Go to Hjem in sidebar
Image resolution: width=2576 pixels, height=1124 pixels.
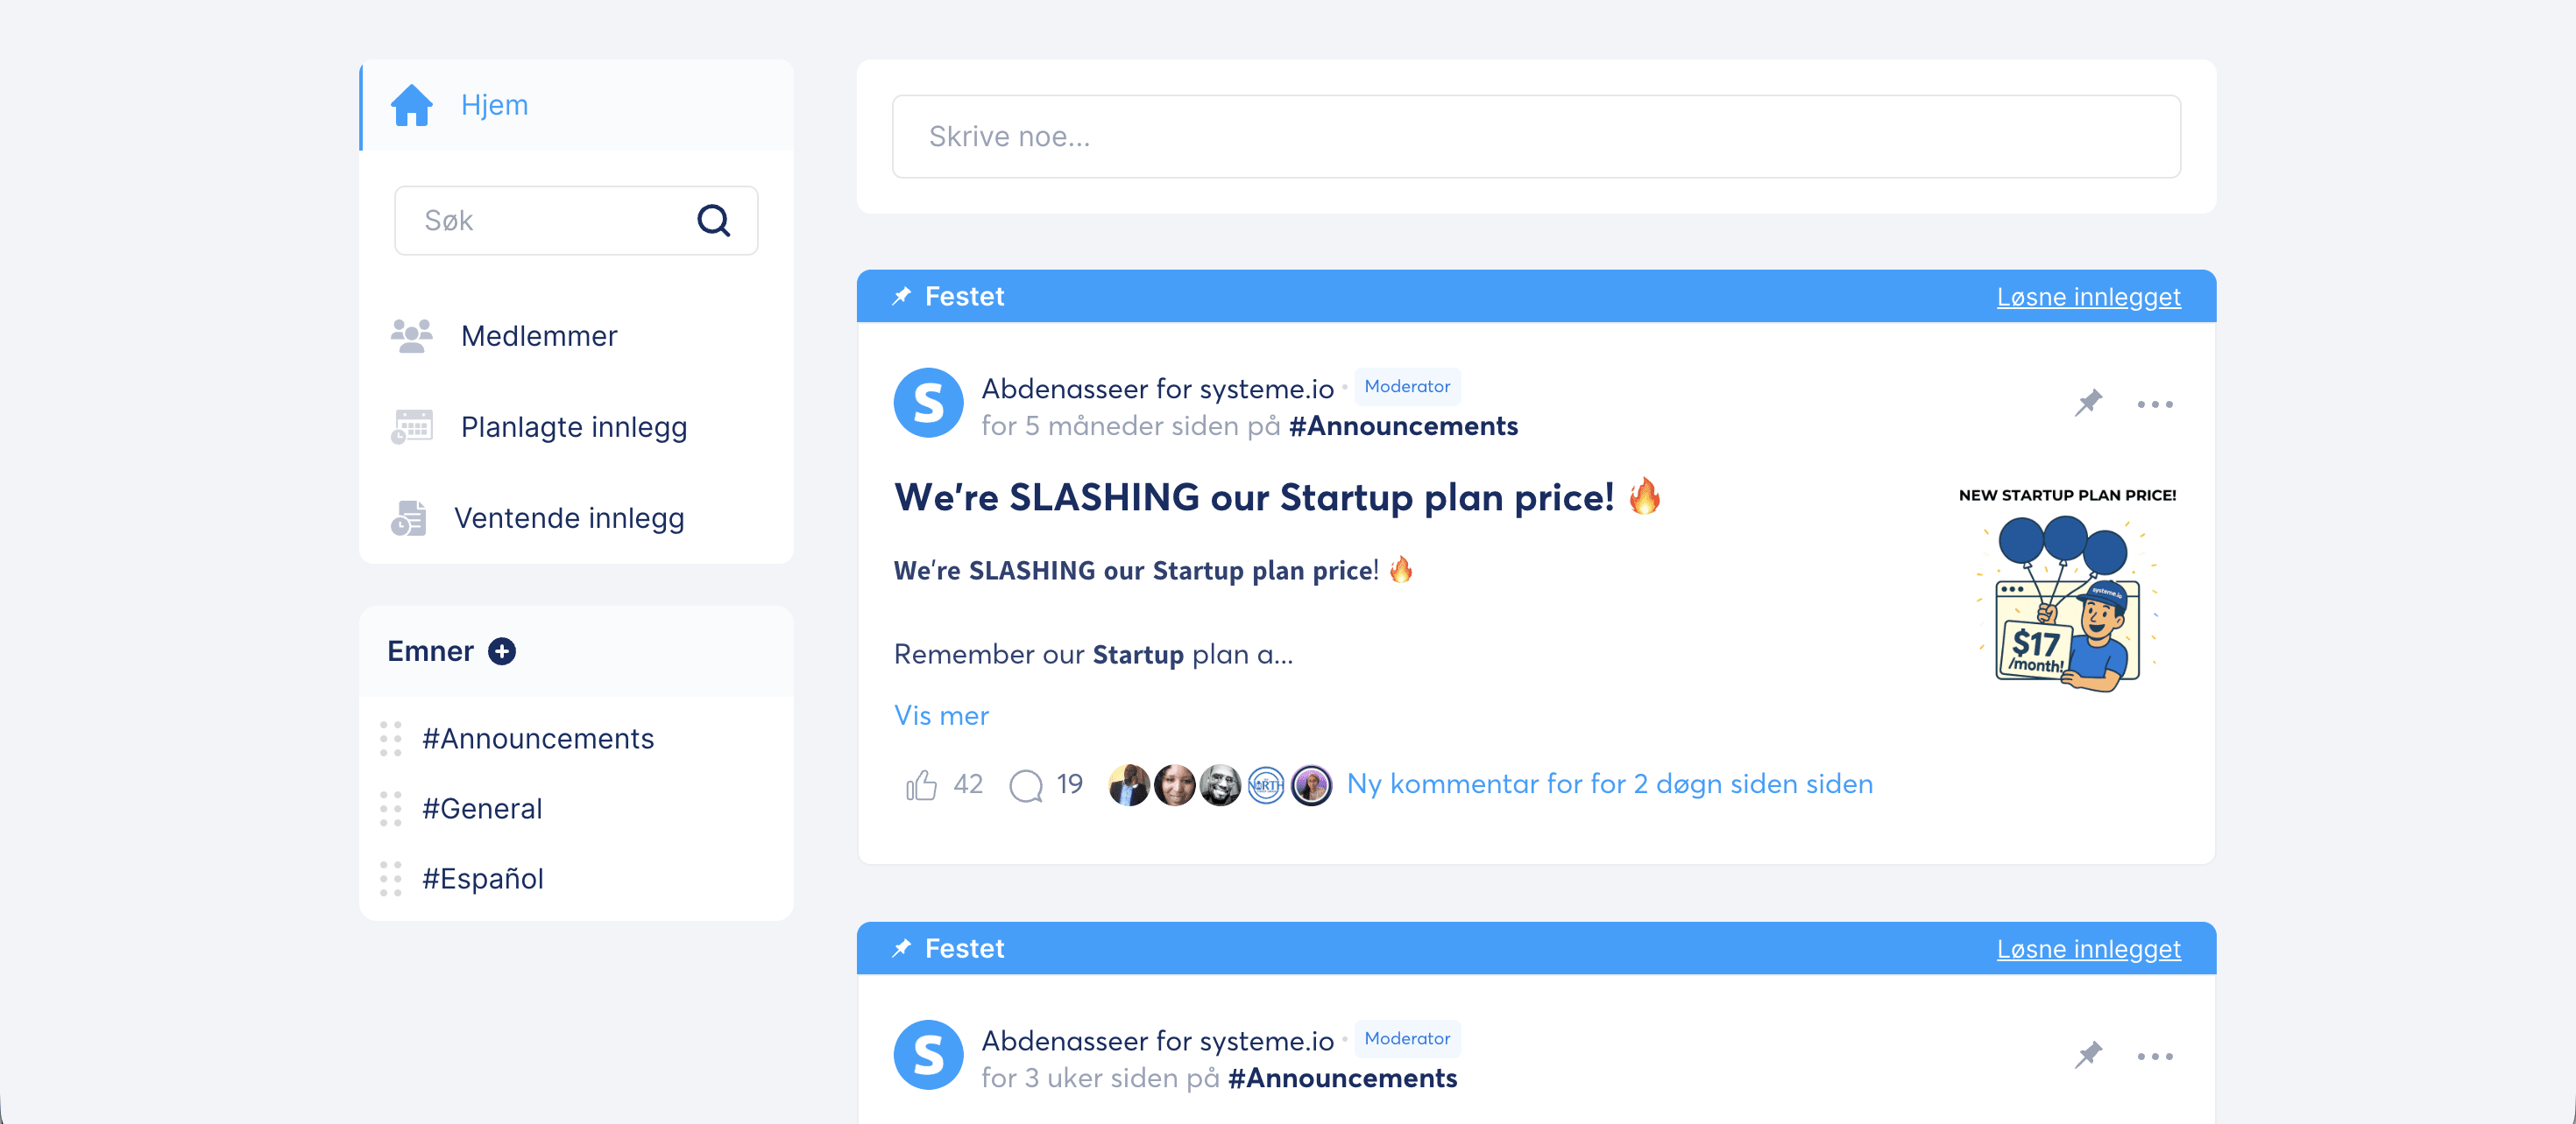tap(494, 105)
